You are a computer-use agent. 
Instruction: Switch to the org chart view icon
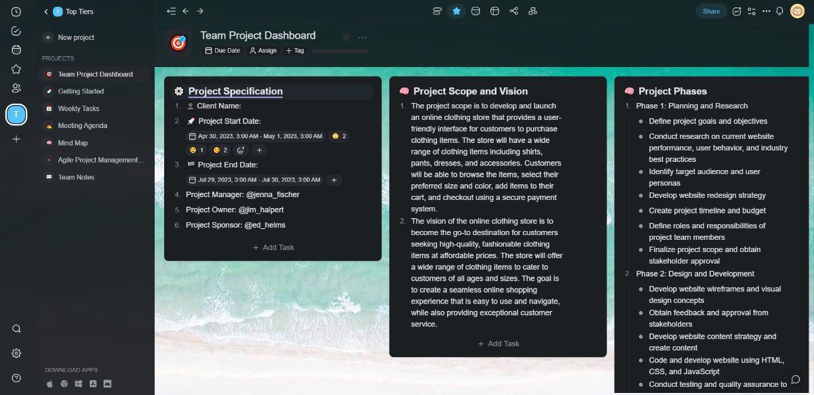coord(533,11)
